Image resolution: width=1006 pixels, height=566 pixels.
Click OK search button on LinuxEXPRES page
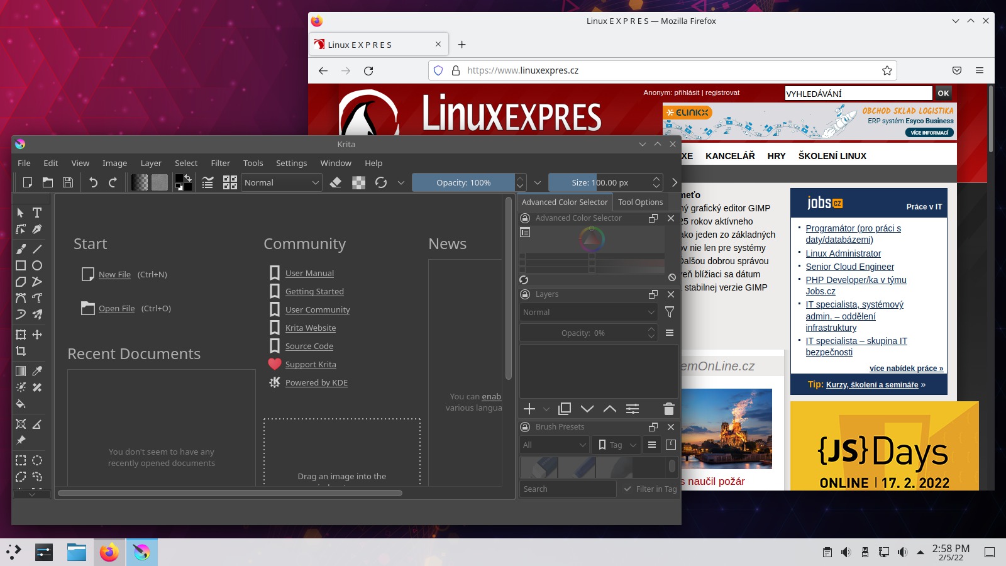click(943, 93)
